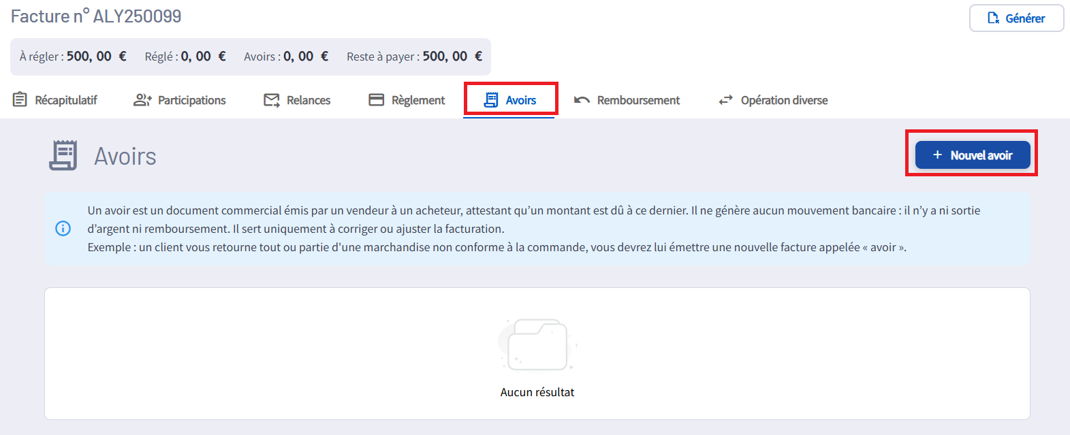The image size is (1070, 435).
Task: Click the Récapitulatif clipboard icon
Action: pos(20,100)
